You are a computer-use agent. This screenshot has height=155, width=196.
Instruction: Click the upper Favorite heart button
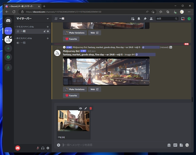71,39
